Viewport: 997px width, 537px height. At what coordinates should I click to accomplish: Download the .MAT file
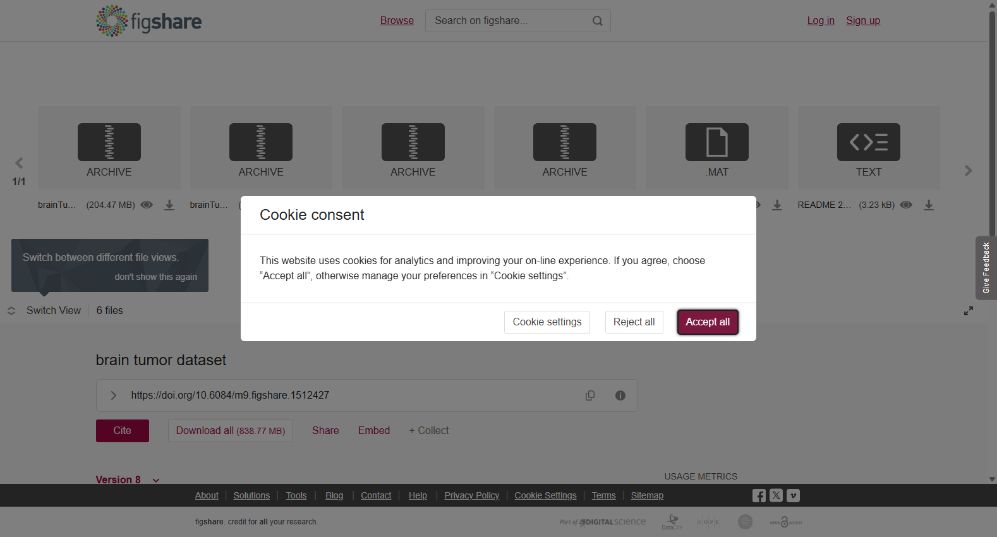(777, 205)
